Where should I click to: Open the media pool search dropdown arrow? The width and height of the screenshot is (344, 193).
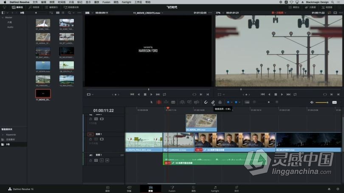(73, 13)
